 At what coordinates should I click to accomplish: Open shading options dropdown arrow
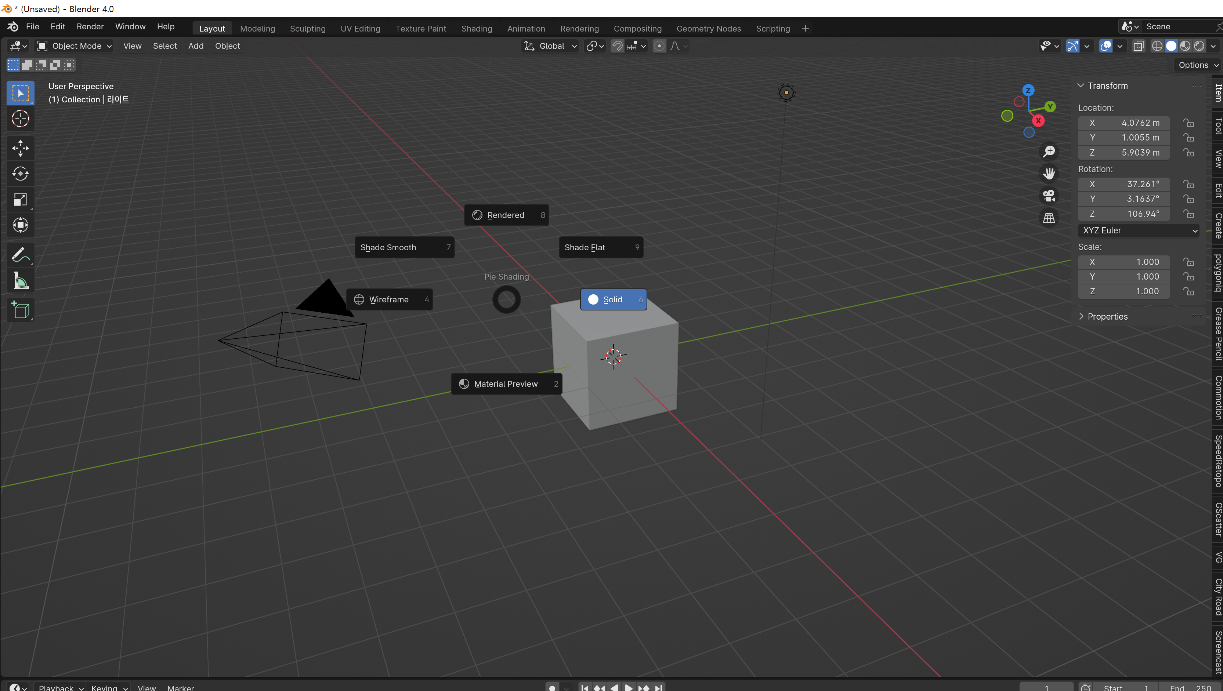coord(1213,46)
